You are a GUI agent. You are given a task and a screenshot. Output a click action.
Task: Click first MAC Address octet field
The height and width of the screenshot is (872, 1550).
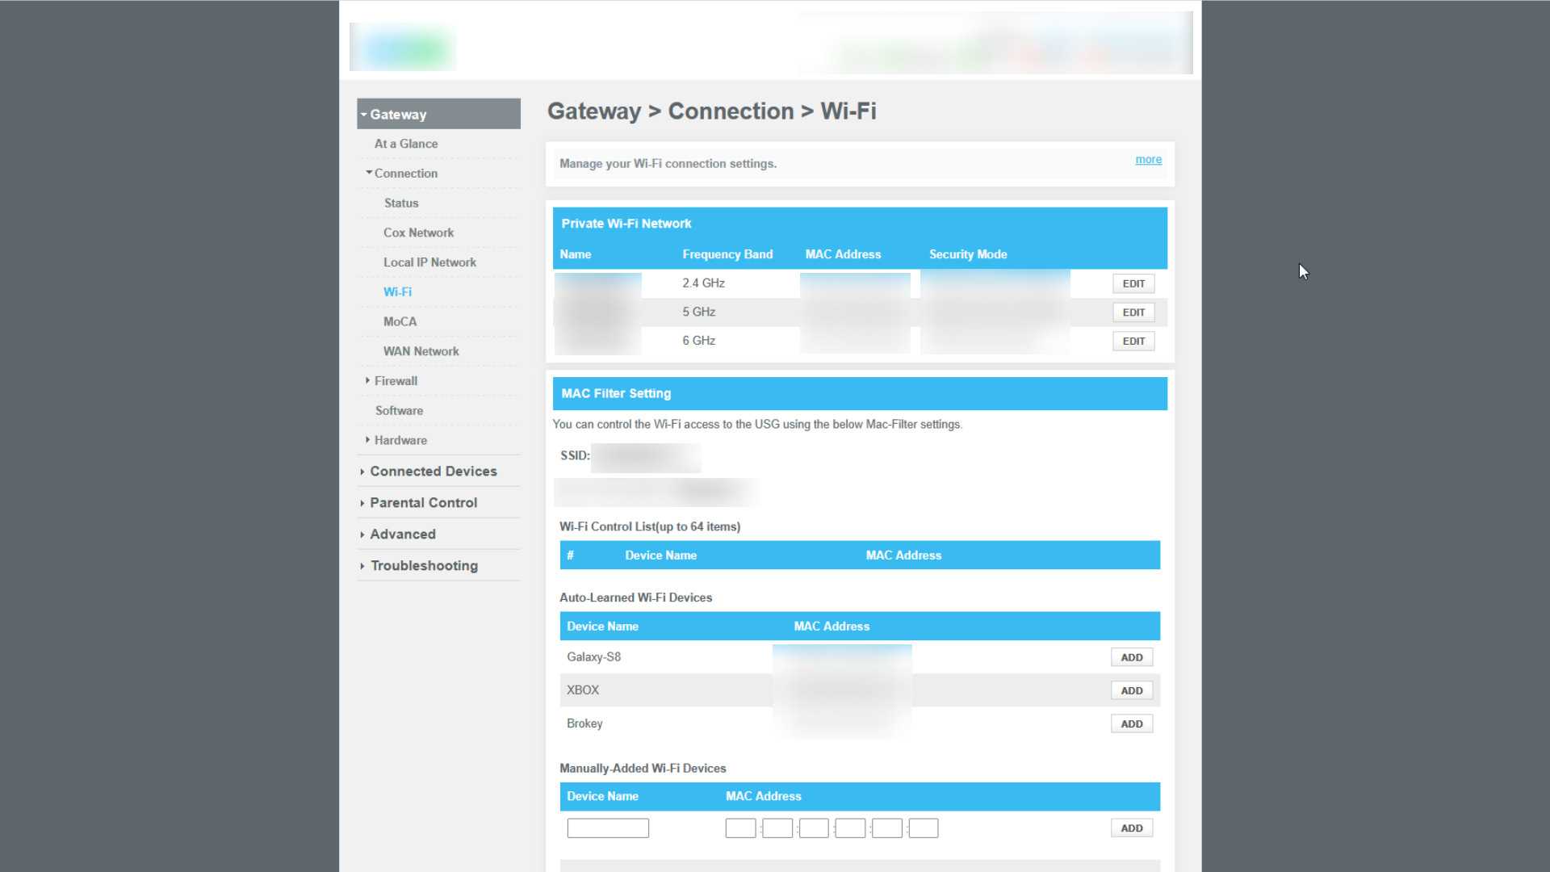click(x=740, y=828)
